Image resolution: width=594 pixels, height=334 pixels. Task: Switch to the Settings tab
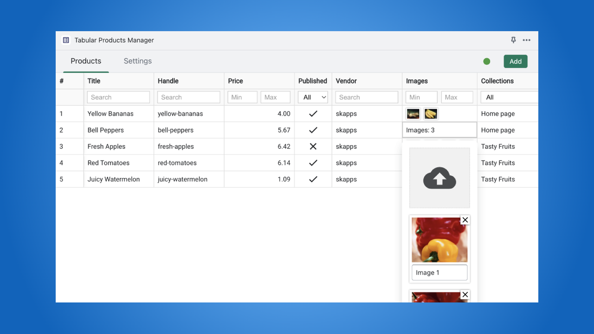137,61
